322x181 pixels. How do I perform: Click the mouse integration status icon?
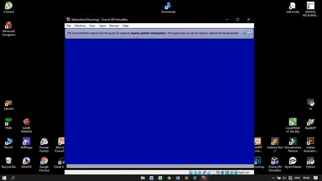click(x=231, y=172)
